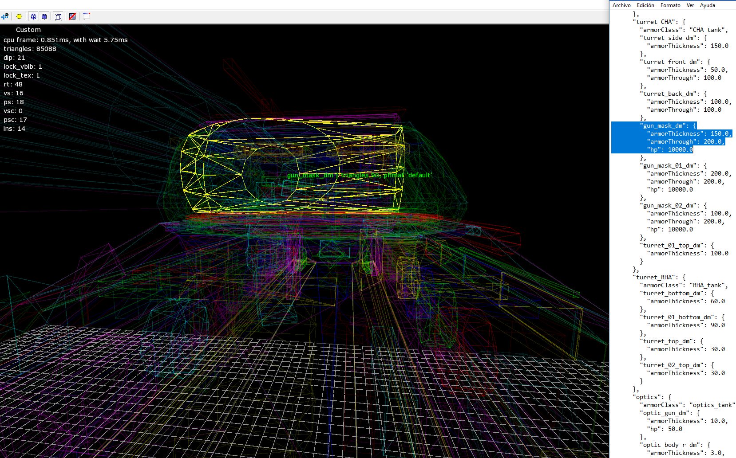Click the 'Custom' viewport label

[28, 30]
